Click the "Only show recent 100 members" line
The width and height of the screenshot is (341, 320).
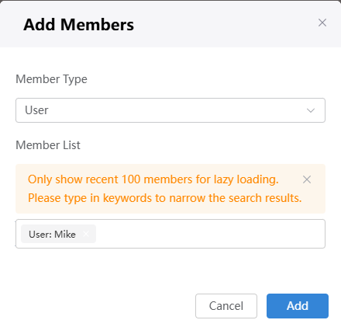153,179
